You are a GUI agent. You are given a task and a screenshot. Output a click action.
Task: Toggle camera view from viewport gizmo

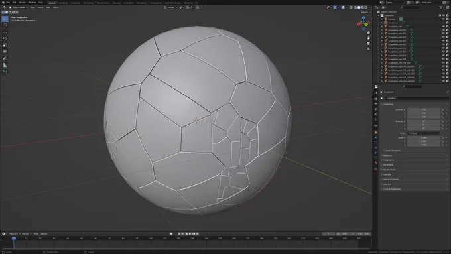coord(369,43)
